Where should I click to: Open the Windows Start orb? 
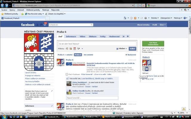4,117
